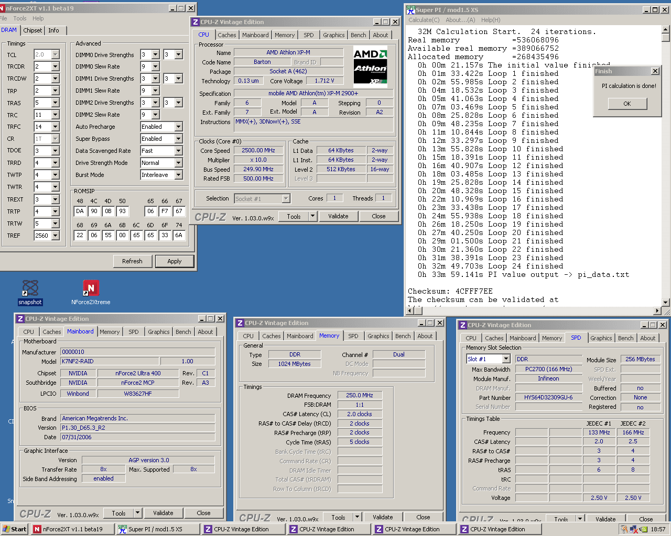Open the Data Scavenged Rate dropdown
The height and width of the screenshot is (536, 671).
point(178,151)
